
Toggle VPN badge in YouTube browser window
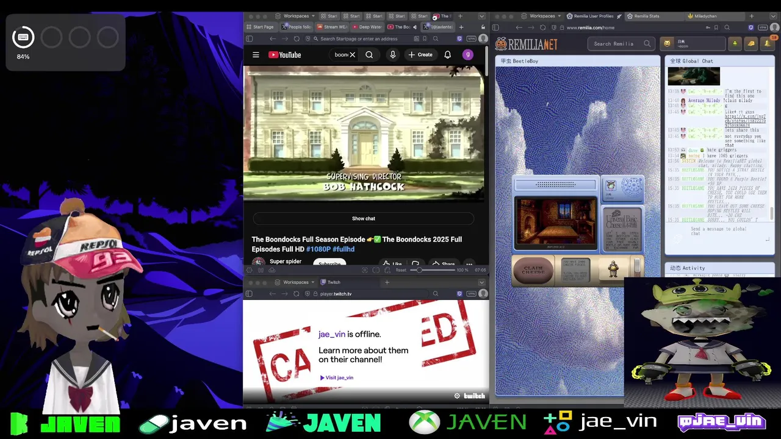tap(471, 38)
